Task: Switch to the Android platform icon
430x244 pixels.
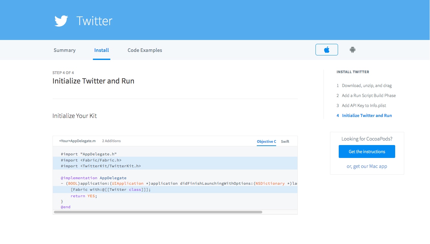Action: [x=352, y=50]
